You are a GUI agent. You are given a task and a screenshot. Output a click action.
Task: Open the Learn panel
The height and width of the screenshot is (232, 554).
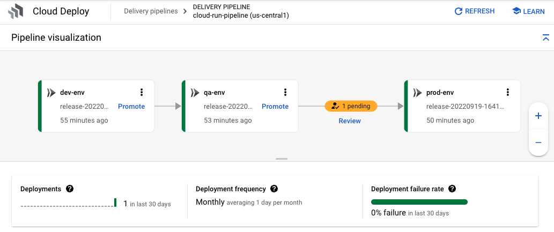click(528, 11)
